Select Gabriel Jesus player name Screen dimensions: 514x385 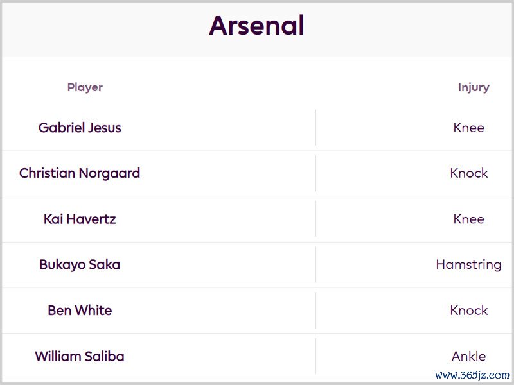(80, 128)
